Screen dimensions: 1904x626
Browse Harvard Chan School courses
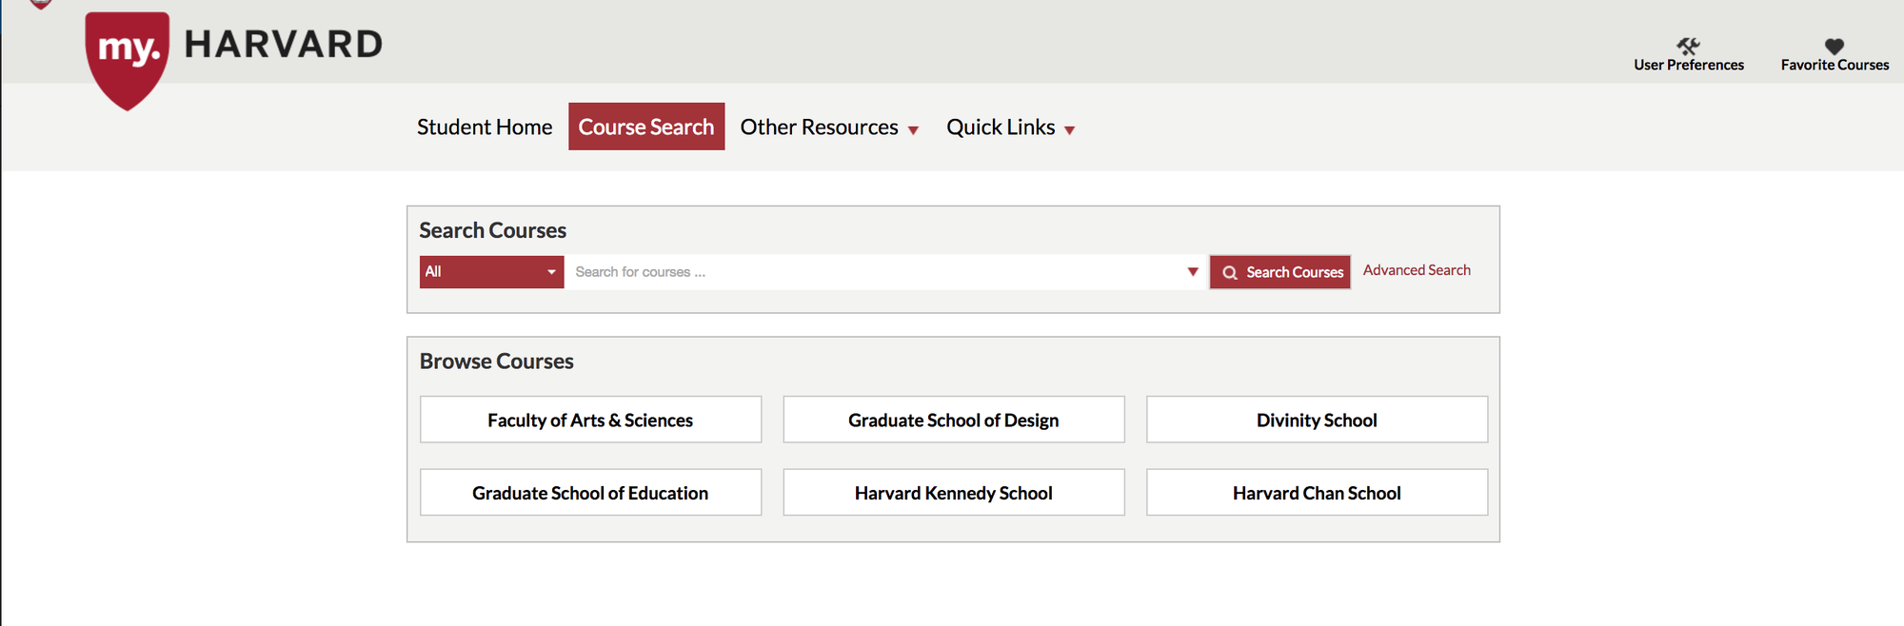point(1317,493)
